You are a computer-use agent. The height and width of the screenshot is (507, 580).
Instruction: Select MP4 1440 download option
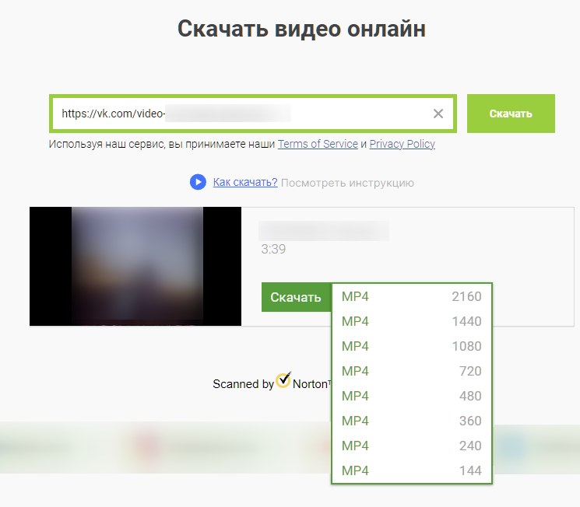point(412,321)
